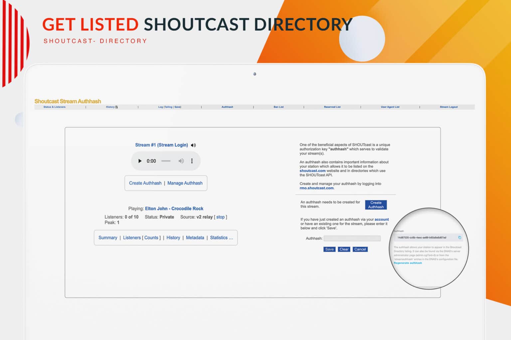Screen dimensions: 511x340
Task: Save the entered authhash
Action: (329, 249)
